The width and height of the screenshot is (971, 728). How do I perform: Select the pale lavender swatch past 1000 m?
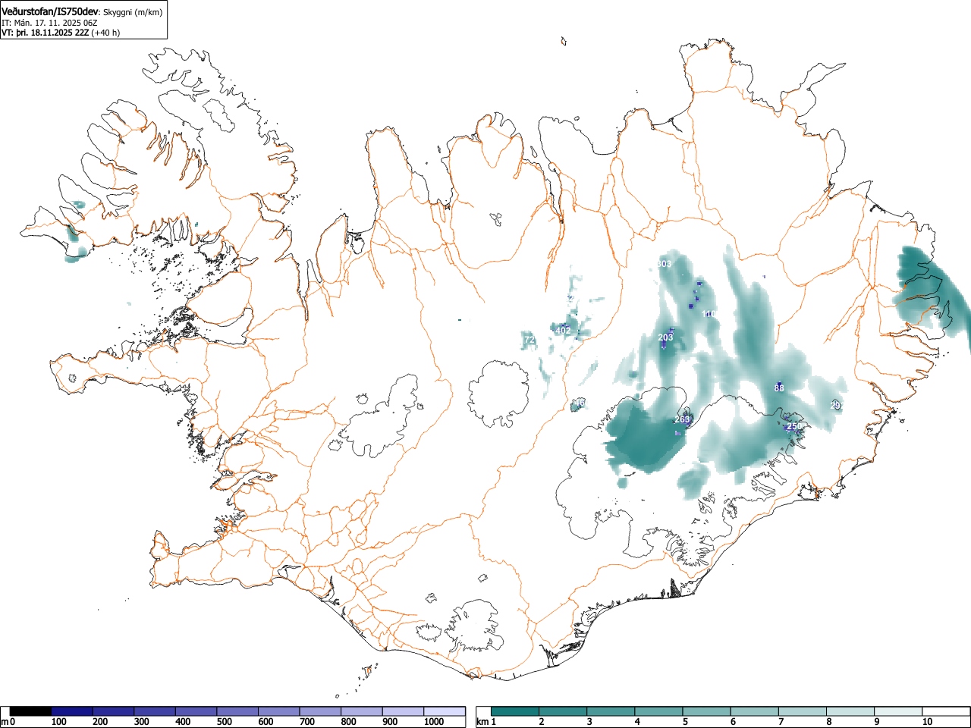pos(445,711)
